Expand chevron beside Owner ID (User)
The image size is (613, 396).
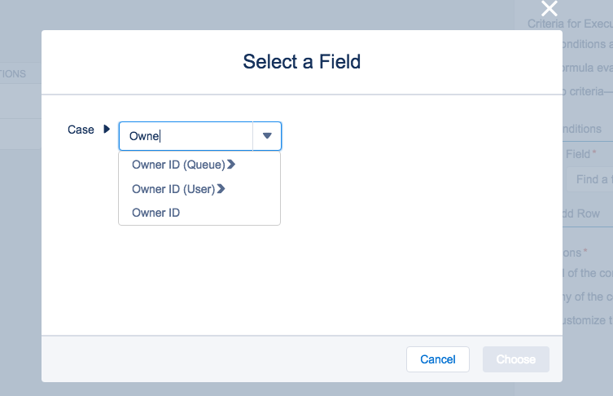[x=221, y=189]
